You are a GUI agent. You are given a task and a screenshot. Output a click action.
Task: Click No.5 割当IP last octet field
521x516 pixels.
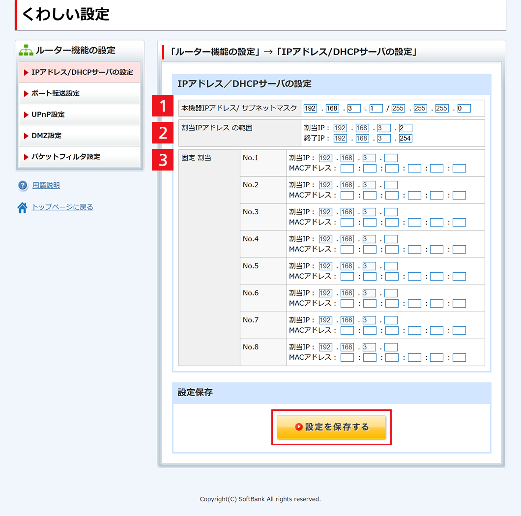tap(391, 266)
